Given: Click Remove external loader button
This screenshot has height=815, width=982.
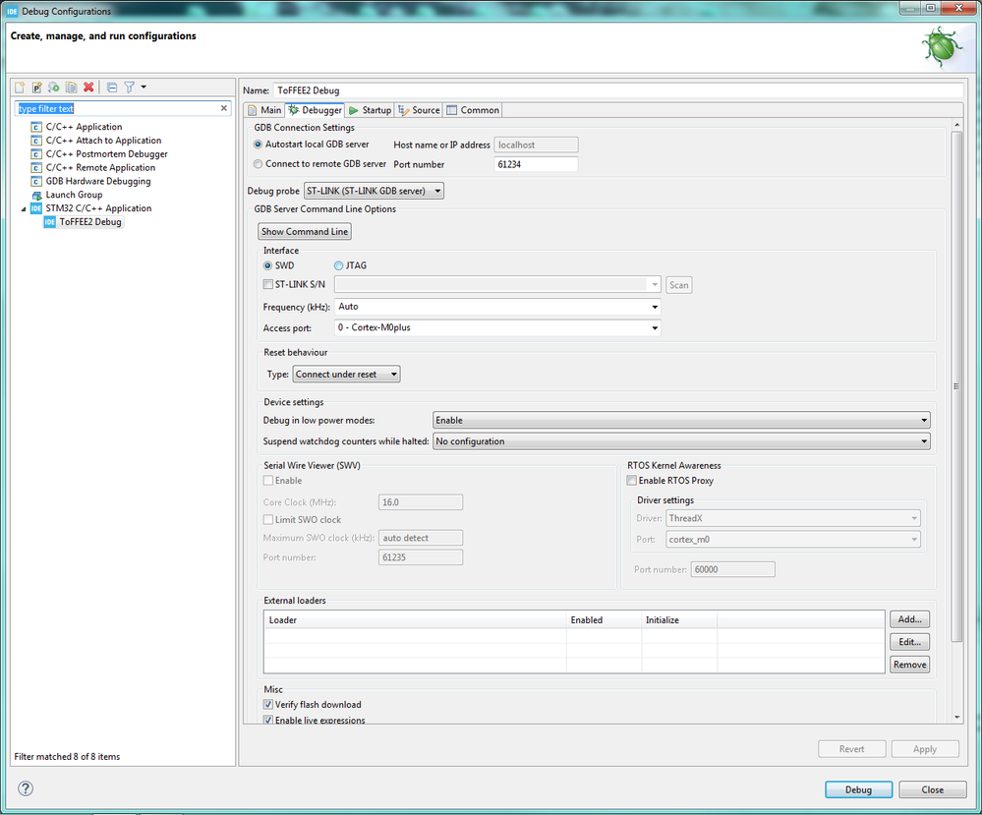Looking at the screenshot, I should point(910,665).
